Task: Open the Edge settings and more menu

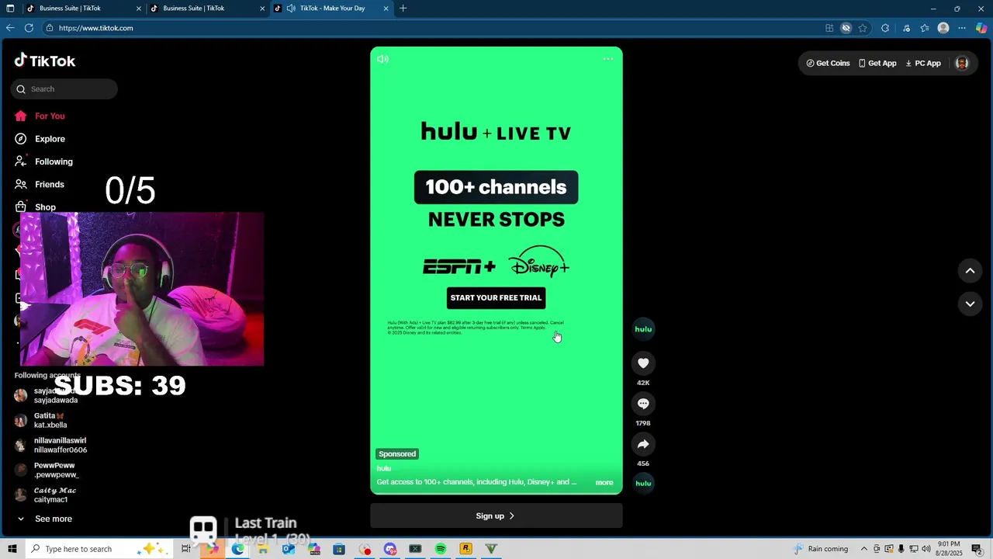Action: [x=962, y=28]
